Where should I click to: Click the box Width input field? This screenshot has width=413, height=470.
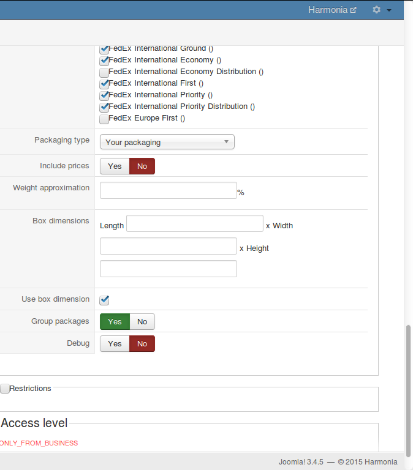click(x=168, y=246)
